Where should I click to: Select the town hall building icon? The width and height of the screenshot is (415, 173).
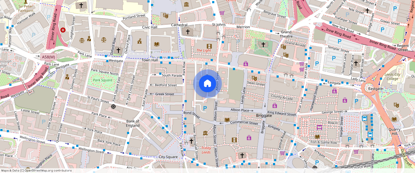[139, 41]
